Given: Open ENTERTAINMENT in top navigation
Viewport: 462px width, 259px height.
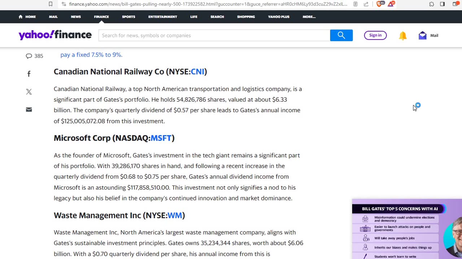Looking at the screenshot, I should tap(163, 17).
